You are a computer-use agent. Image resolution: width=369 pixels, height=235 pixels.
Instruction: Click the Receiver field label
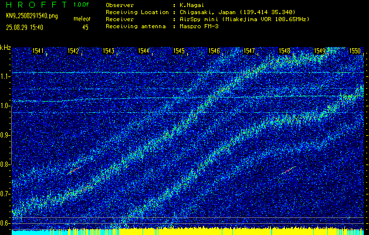pos(120,19)
